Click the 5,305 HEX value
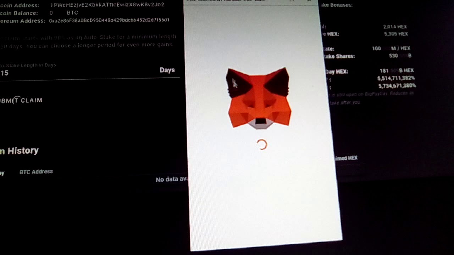The image size is (454, 255). (396, 34)
